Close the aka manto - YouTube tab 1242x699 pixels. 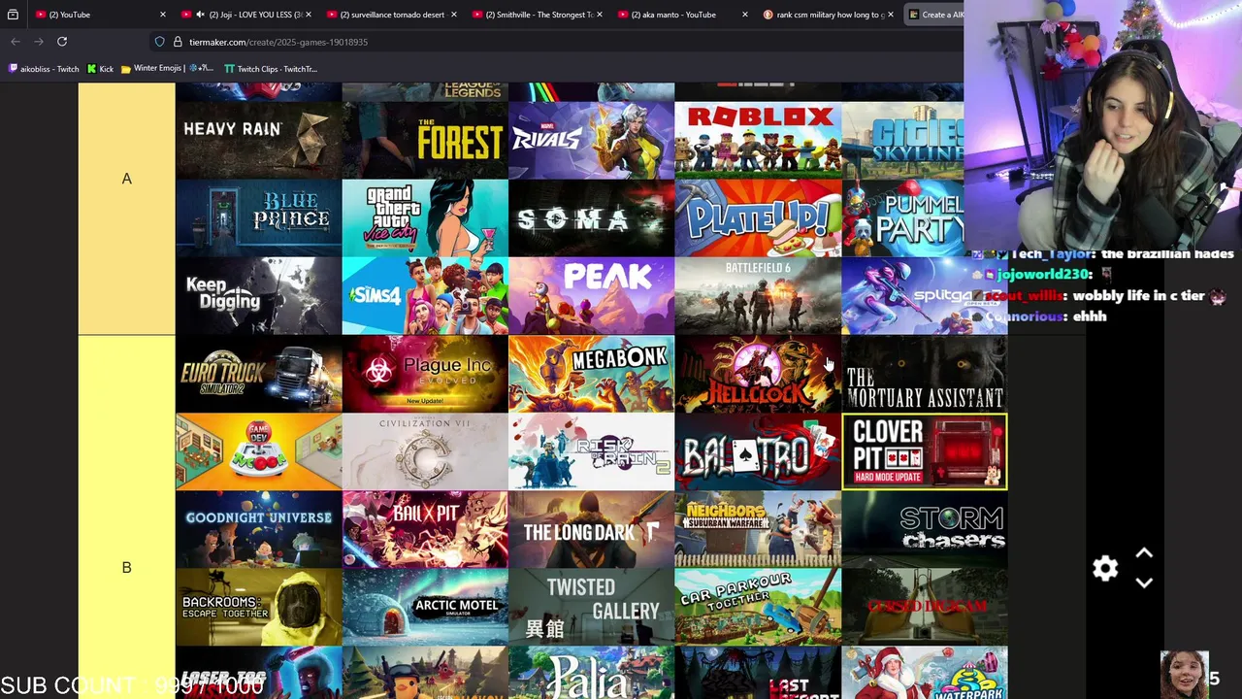(x=744, y=15)
